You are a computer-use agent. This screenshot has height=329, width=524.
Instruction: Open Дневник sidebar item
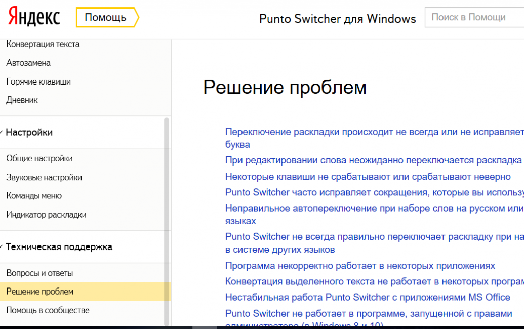(x=22, y=100)
